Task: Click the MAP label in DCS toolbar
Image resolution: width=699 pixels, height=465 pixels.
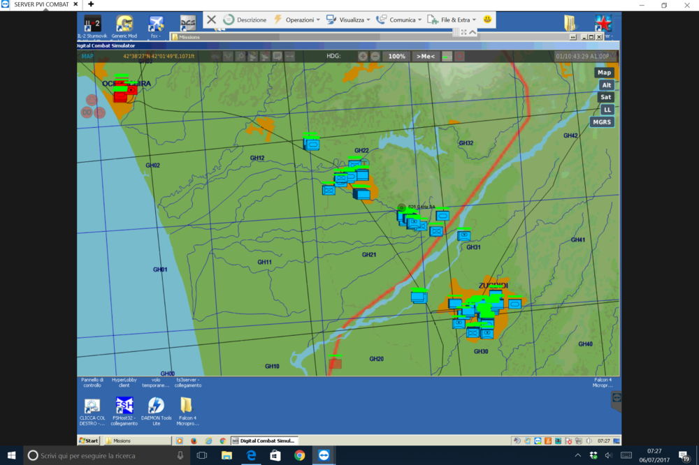Action: (87, 56)
